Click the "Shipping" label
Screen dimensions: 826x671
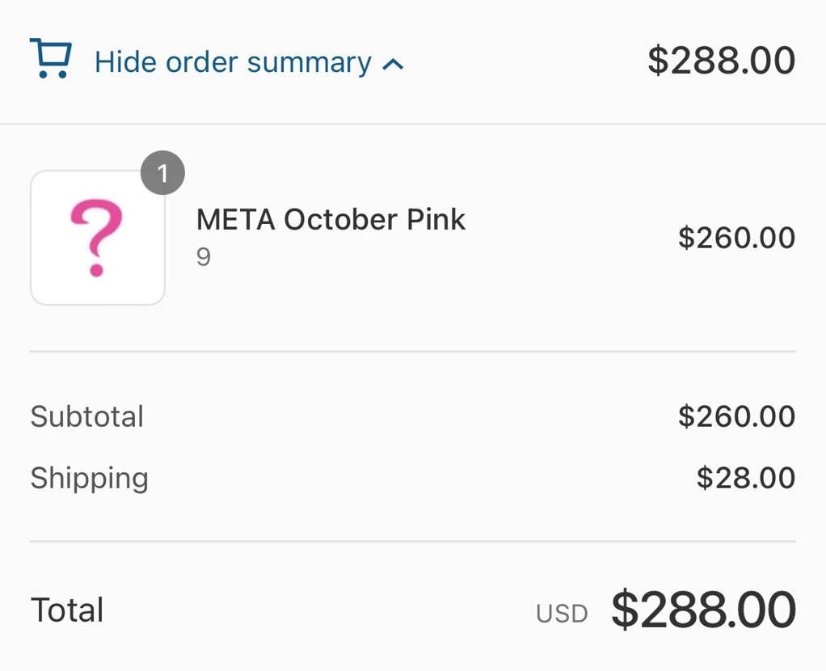89,479
